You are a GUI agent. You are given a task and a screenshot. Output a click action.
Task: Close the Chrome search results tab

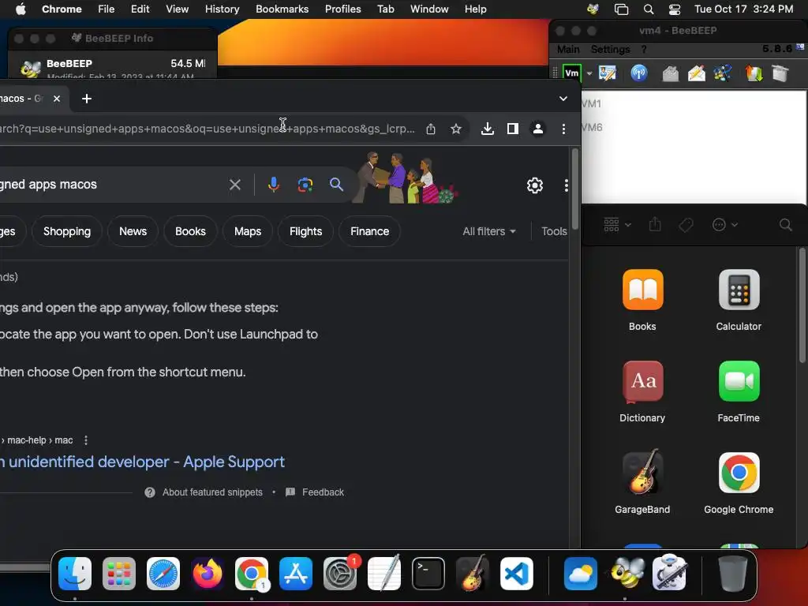tap(57, 99)
